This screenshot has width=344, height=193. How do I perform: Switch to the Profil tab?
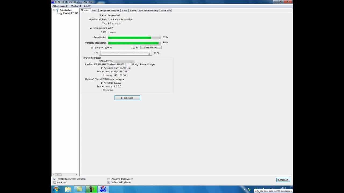94,10
